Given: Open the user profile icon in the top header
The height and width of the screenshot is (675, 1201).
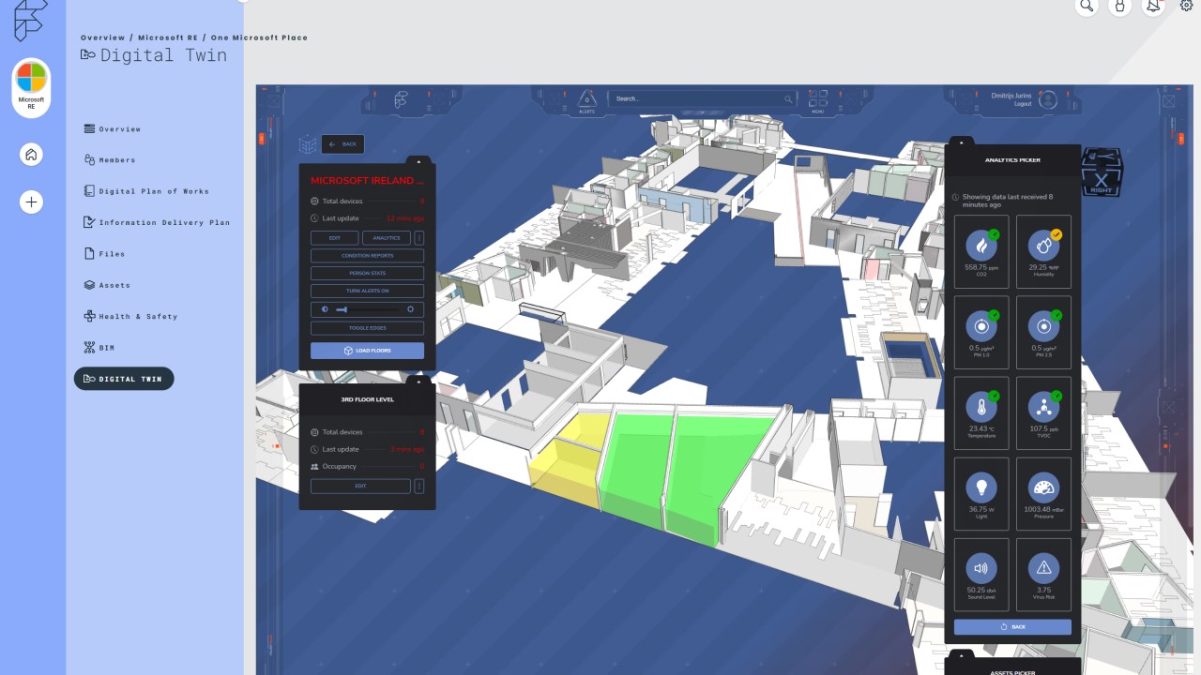Looking at the screenshot, I should [x=1119, y=6].
